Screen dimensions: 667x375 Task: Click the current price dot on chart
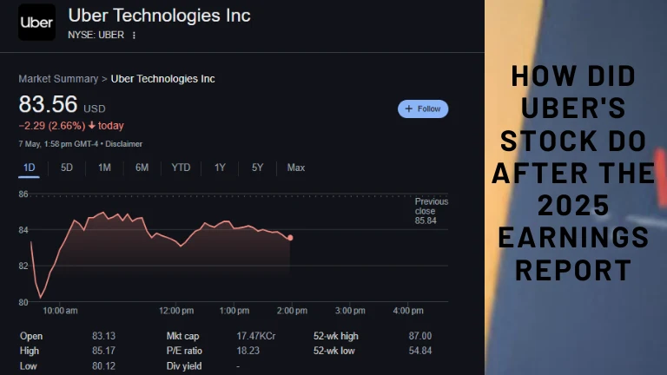289,237
